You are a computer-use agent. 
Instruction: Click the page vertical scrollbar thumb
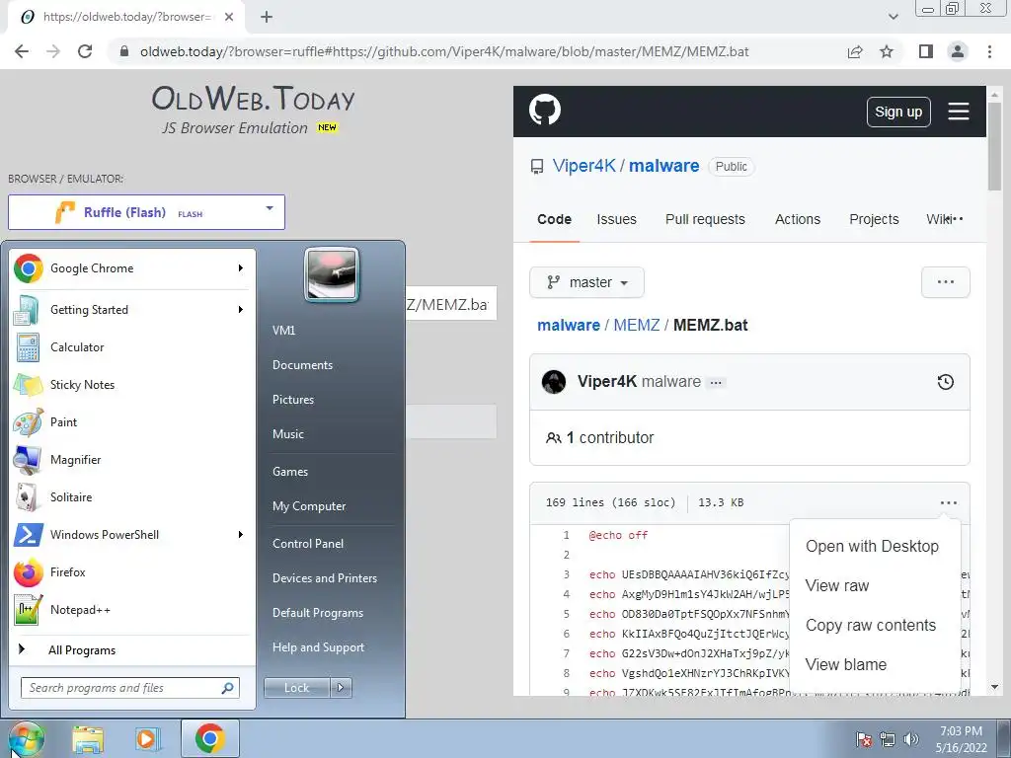tap(994, 147)
